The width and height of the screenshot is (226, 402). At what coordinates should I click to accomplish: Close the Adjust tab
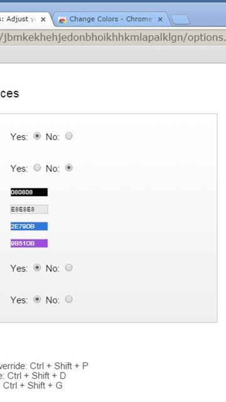pos(43,19)
